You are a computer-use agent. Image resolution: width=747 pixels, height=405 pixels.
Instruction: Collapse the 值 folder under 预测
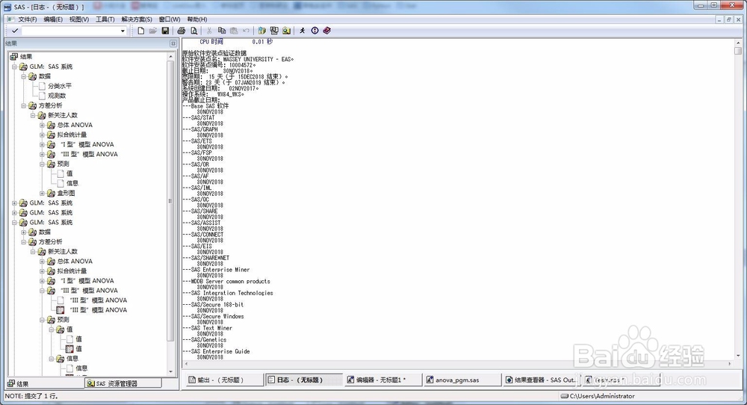click(51, 330)
